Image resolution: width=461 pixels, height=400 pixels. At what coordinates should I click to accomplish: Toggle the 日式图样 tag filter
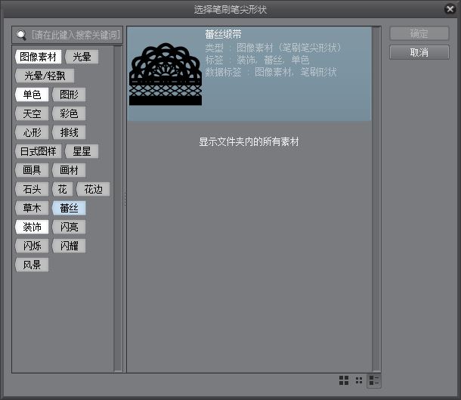click(38, 151)
